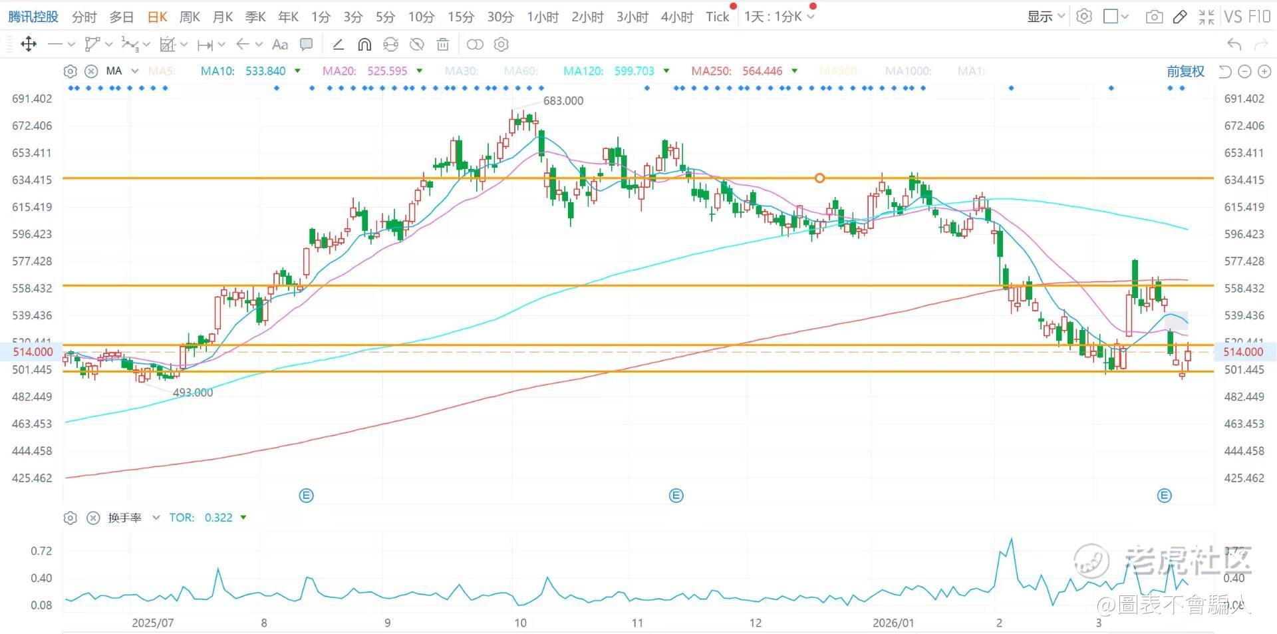Screen dimensions: 1277x634
Task: Open F10 company info button
Action: pos(1259,17)
